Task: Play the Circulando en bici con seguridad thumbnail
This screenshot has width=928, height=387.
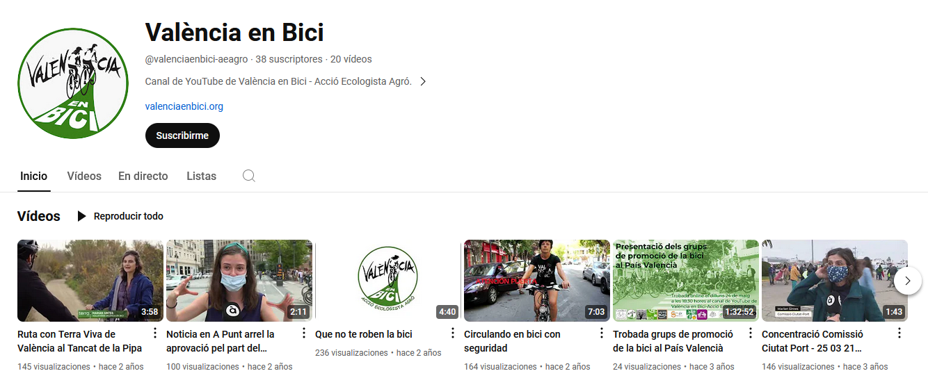Action: tap(537, 281)
